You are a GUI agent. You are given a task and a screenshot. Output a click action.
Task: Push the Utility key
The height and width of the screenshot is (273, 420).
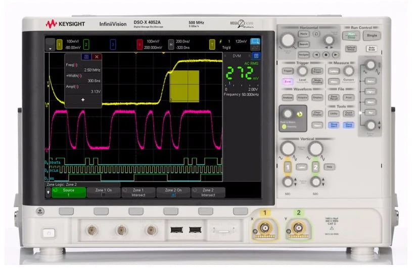(334, 114)
